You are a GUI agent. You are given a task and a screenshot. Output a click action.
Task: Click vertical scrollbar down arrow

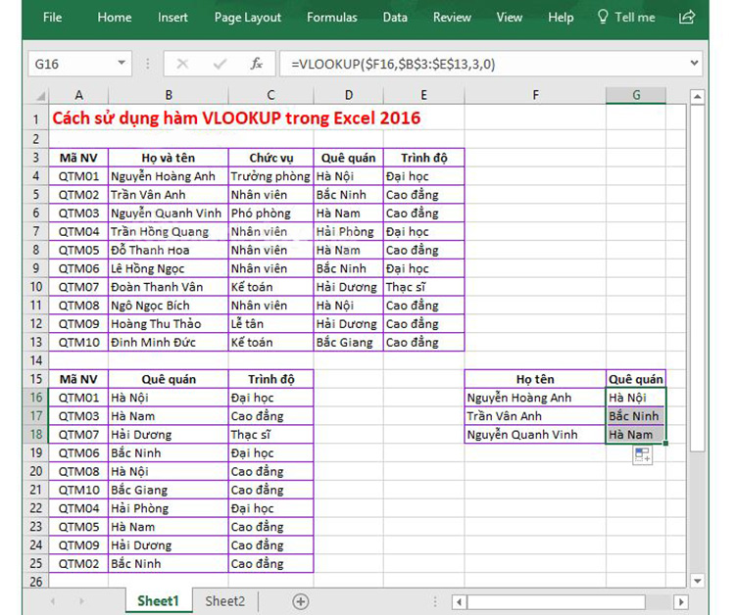coord(698,582)
